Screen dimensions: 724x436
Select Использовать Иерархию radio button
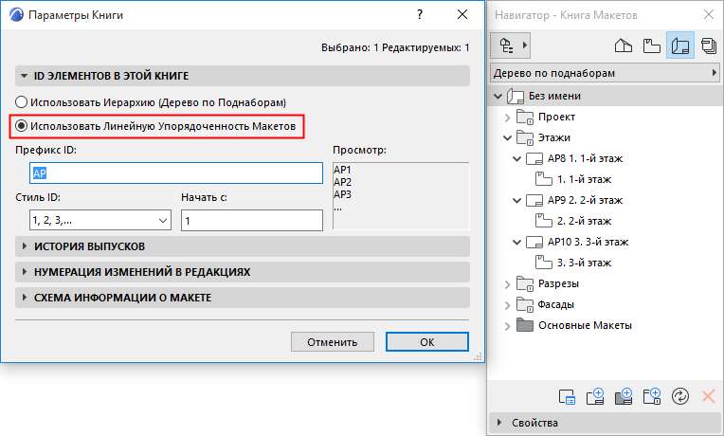pos(21,102)
